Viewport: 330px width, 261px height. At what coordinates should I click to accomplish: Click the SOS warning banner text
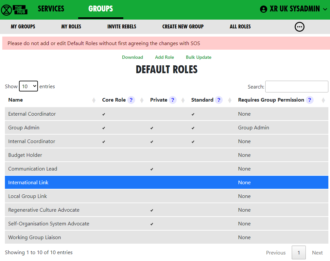(x=104, y=43)
